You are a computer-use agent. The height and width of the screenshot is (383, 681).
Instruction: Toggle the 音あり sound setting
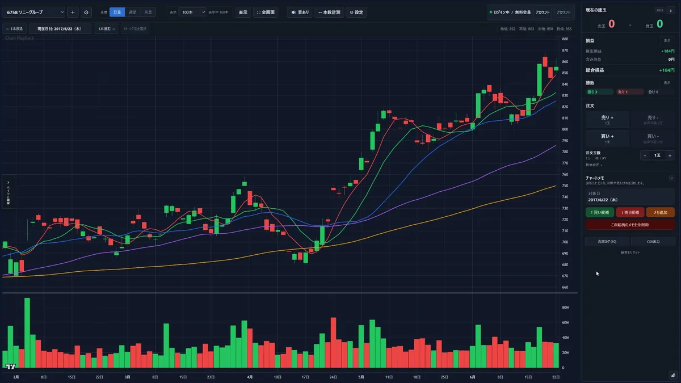click(300, 12)
